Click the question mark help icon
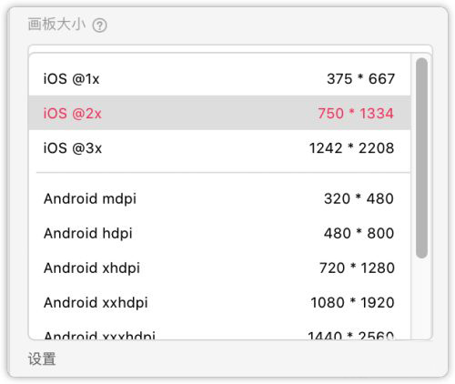 point(99,25)
